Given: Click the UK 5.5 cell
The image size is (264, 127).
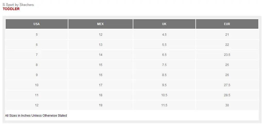Looking at the screenshot, I should pyautogui.click(x=164, y=45).
